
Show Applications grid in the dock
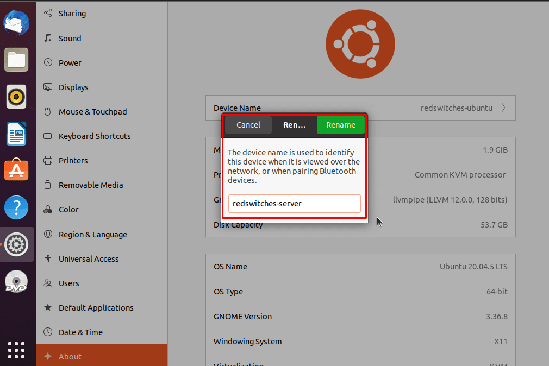pos(16,350)
